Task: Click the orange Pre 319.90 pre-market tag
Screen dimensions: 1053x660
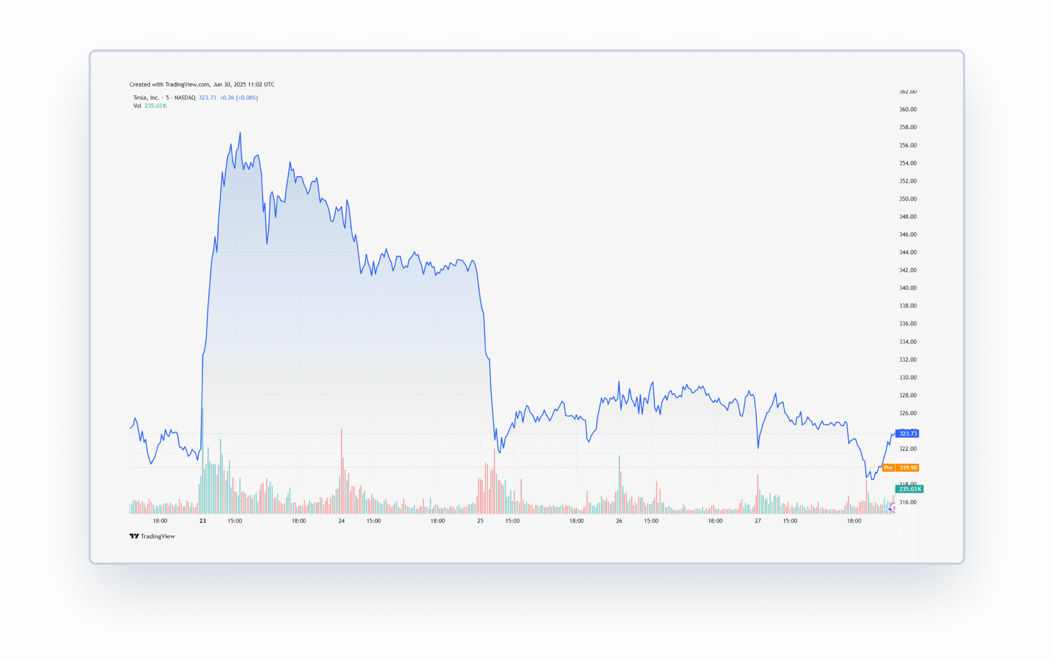Action: pos(900,468)
